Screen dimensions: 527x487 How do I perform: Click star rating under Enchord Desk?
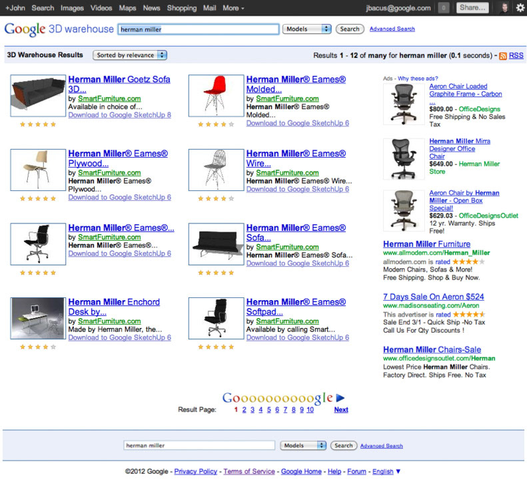[38, 347]
